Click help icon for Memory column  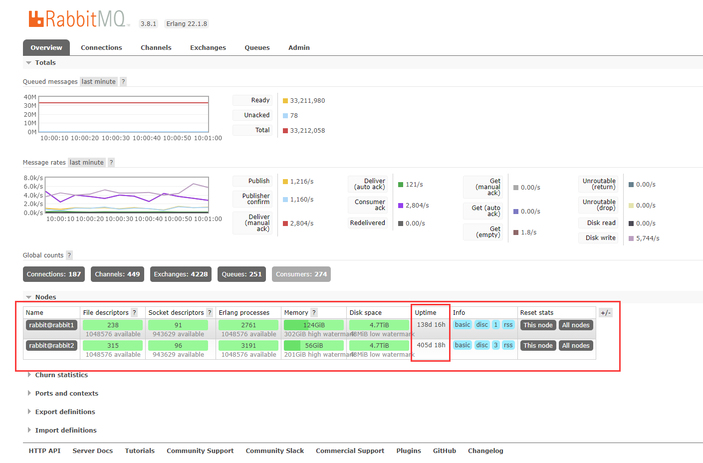(x=314, y=313)
